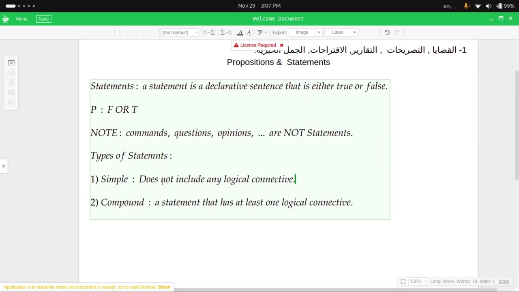Image resolution: width=519 pixels, height=292 pixels.
Task: Click the Save button
Action: coord(43,19)
